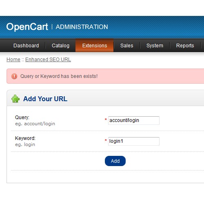The width and height of the screenshot is (204, 204).
Task: Click the ADMINISTRATION header text
Action: (82, 27)
